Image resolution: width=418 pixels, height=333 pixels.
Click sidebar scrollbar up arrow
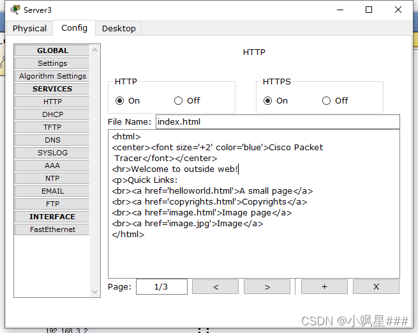[x=94, y=50]
